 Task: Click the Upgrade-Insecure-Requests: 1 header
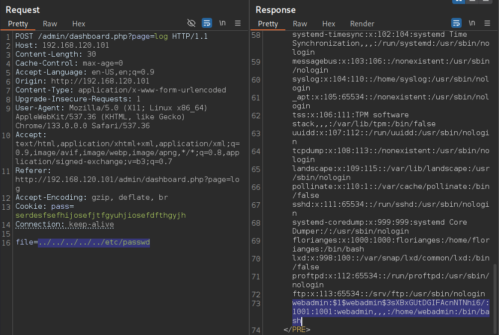[78, 99]
